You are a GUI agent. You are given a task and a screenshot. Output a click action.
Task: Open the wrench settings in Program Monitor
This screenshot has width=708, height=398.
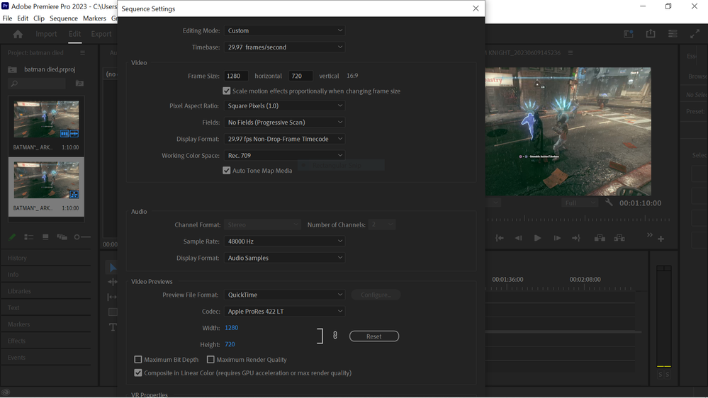(x=609, y=203)
